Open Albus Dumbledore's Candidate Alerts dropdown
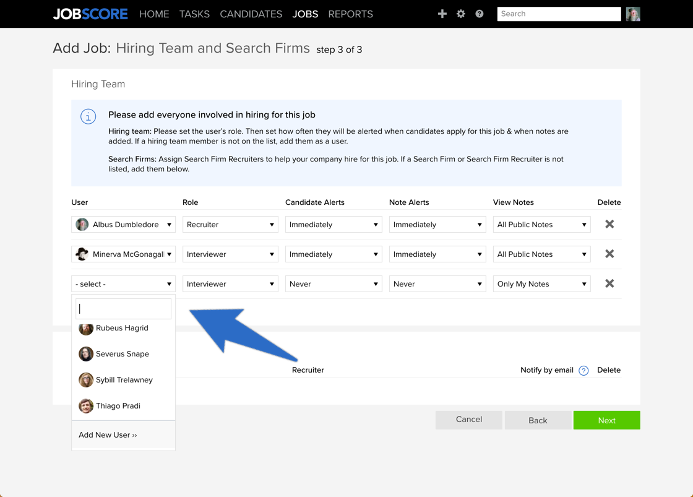The height and width of the screenshot is (497, 693). coord(334,224)
